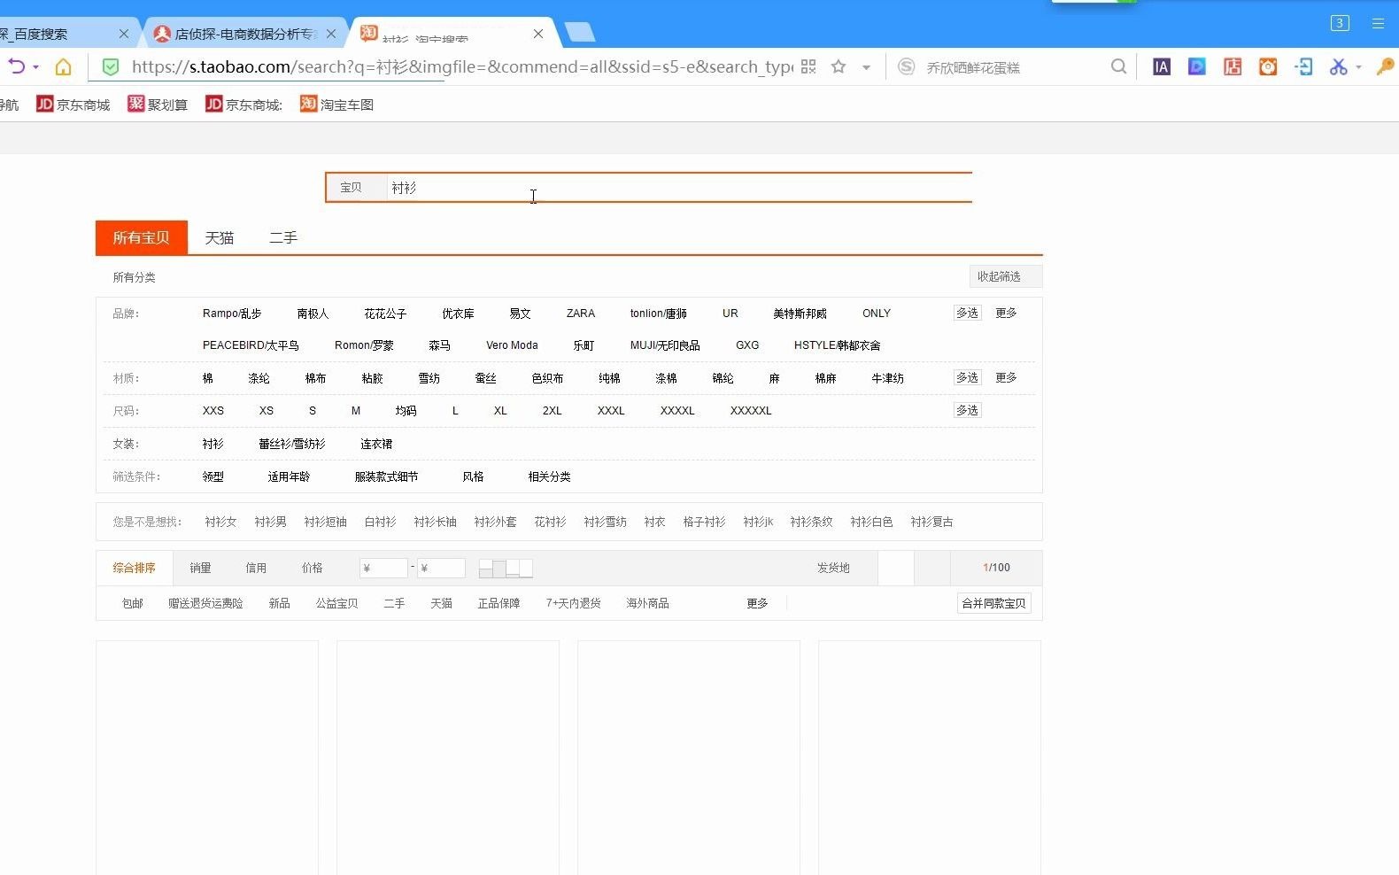Viewport: 1399px width, 875px height.
Task: Collapse filters with 收起筛选 button
Action: (1006, 276)
